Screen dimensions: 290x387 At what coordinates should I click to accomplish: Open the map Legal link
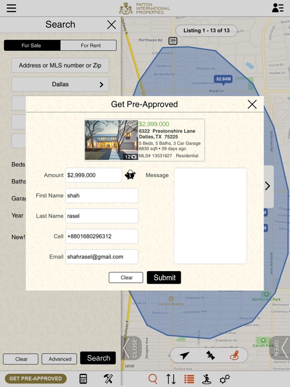tap(129, 365)
